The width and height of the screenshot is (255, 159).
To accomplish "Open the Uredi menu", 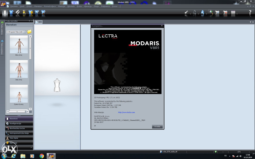I will [x=22, y=6].
